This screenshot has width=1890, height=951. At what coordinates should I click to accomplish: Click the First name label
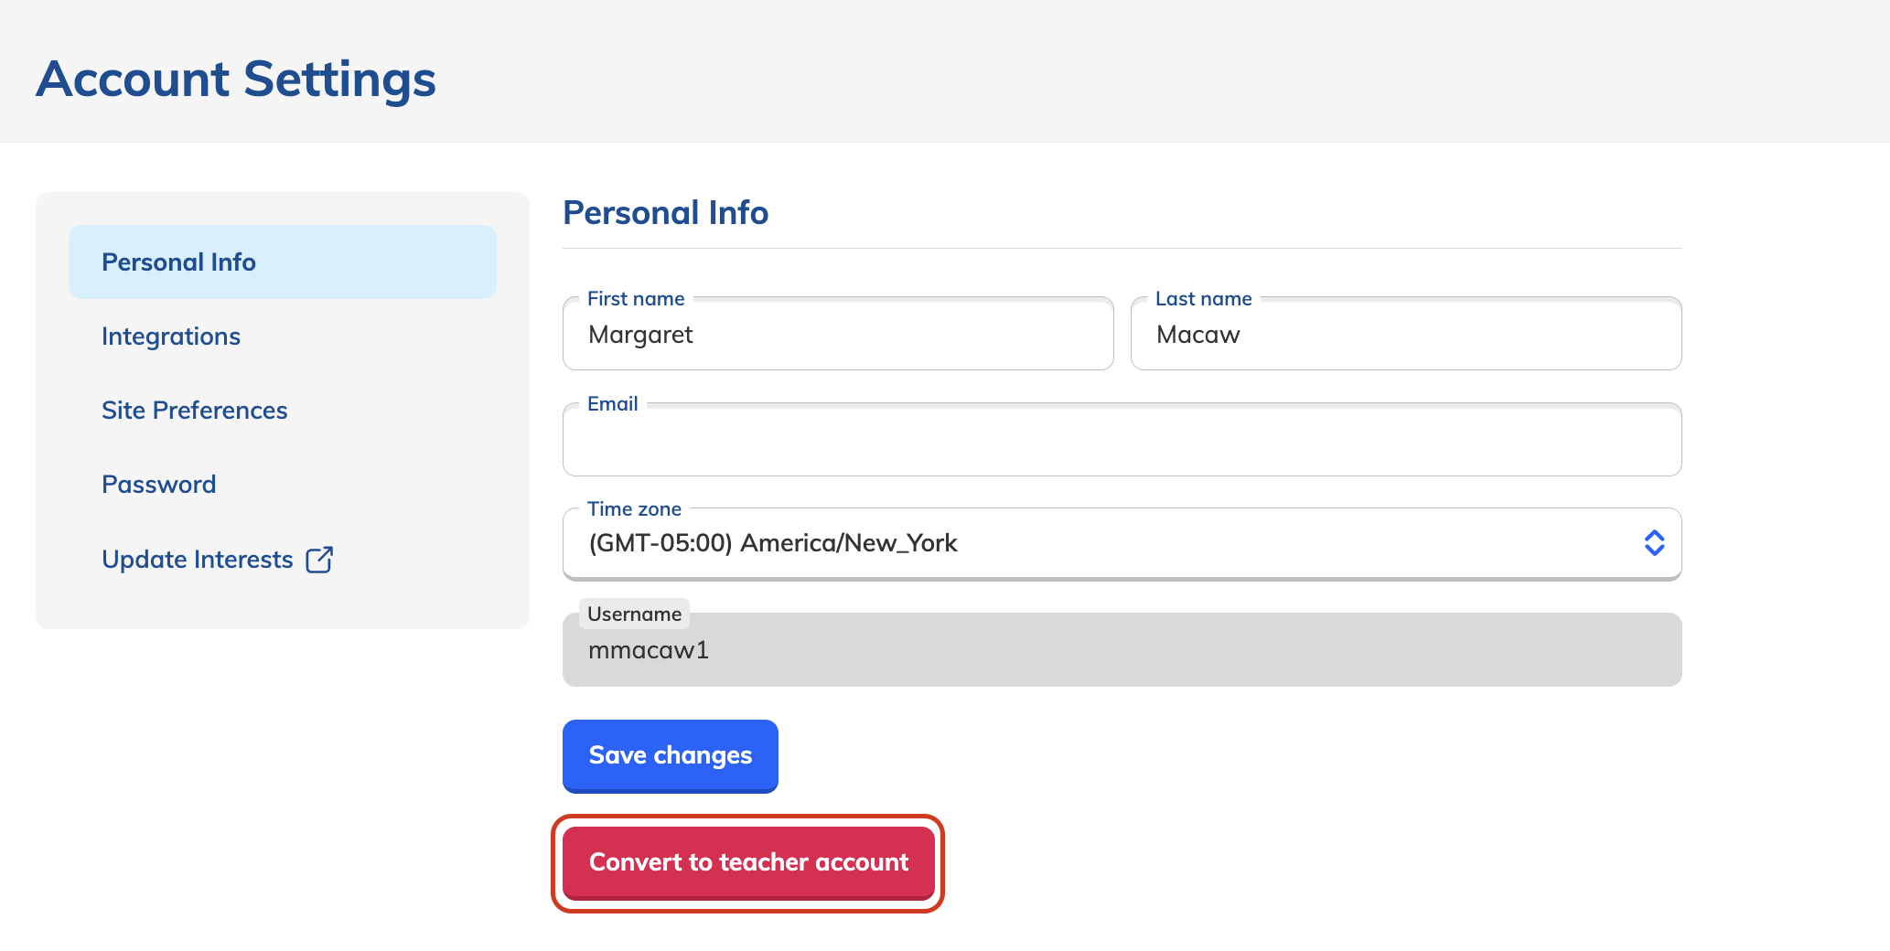[635, 298]
